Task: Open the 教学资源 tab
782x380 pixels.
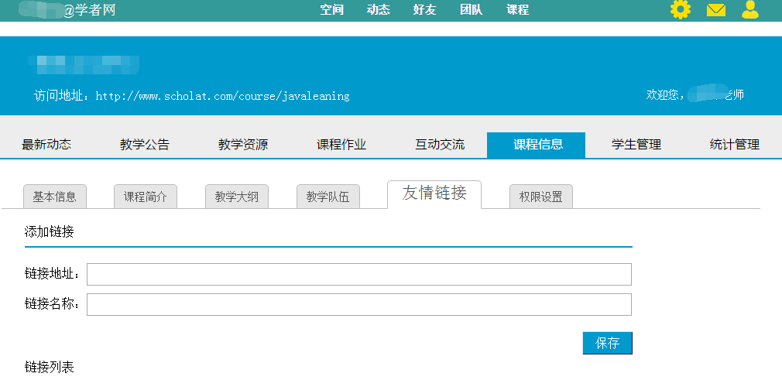Action: pyautogui.click(x=243, y=145)
